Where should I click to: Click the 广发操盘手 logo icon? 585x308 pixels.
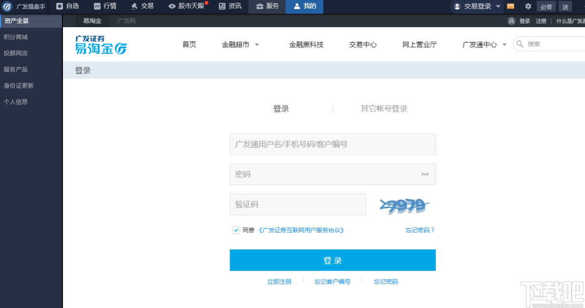(x=6, y=6)
